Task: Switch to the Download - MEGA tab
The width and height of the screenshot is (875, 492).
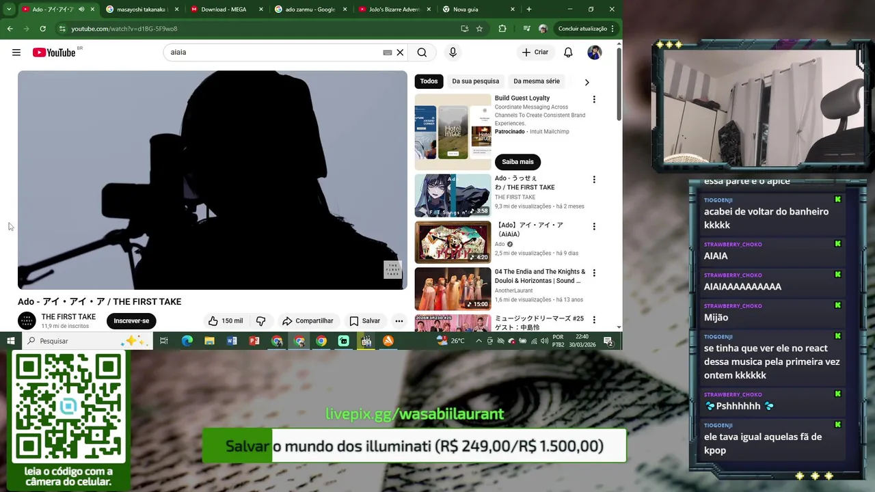Action: click(227, 10)
